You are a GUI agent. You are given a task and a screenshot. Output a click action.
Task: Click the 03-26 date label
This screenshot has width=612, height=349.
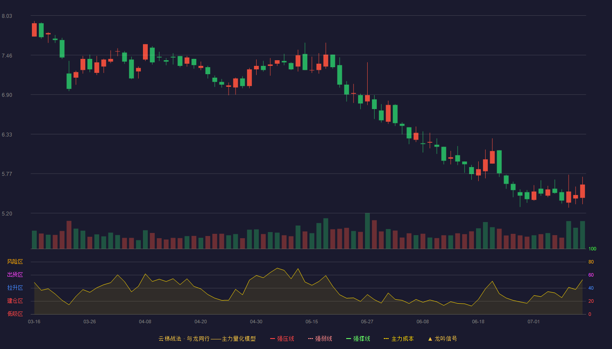click(x=90, y=322)
